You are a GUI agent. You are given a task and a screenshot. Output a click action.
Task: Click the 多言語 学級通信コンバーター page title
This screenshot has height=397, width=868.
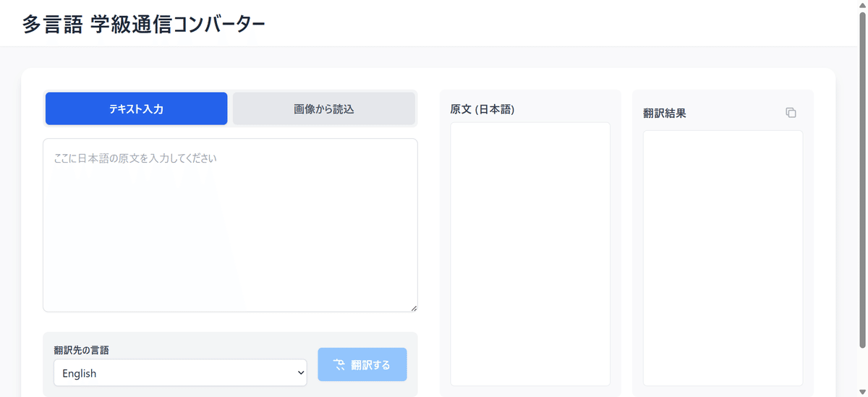(143, 24)
